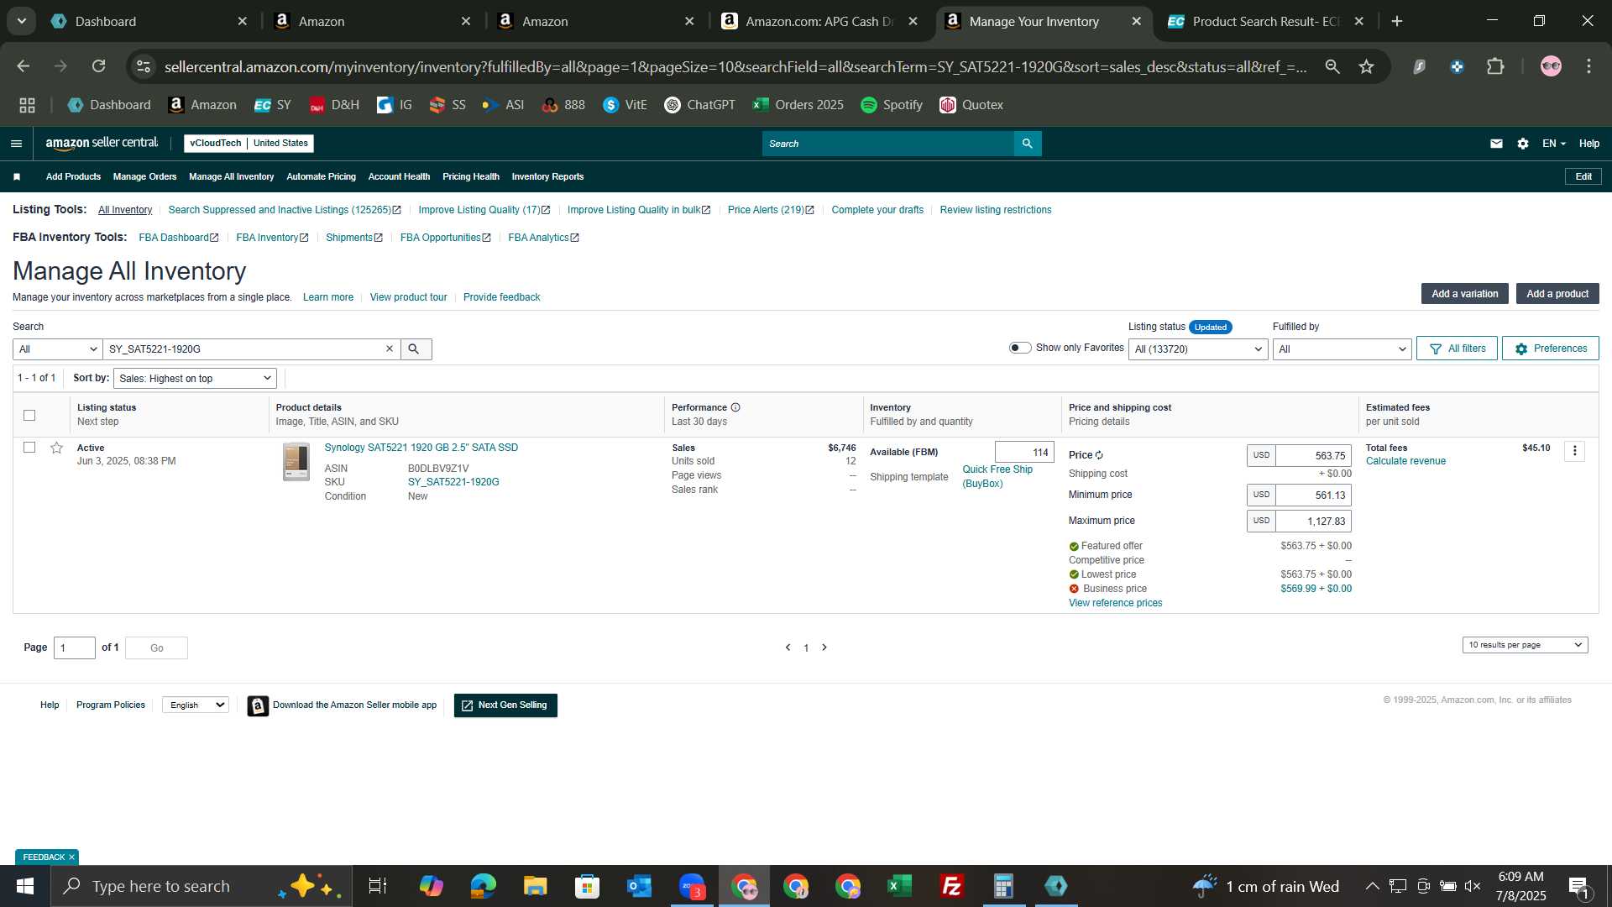The image size is (1612, 907).
Task: Open the Calculate revenue link
Action: click(x=1405, y=461)
